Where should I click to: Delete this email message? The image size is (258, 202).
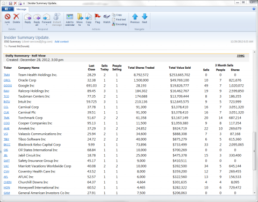coord(16,18)
